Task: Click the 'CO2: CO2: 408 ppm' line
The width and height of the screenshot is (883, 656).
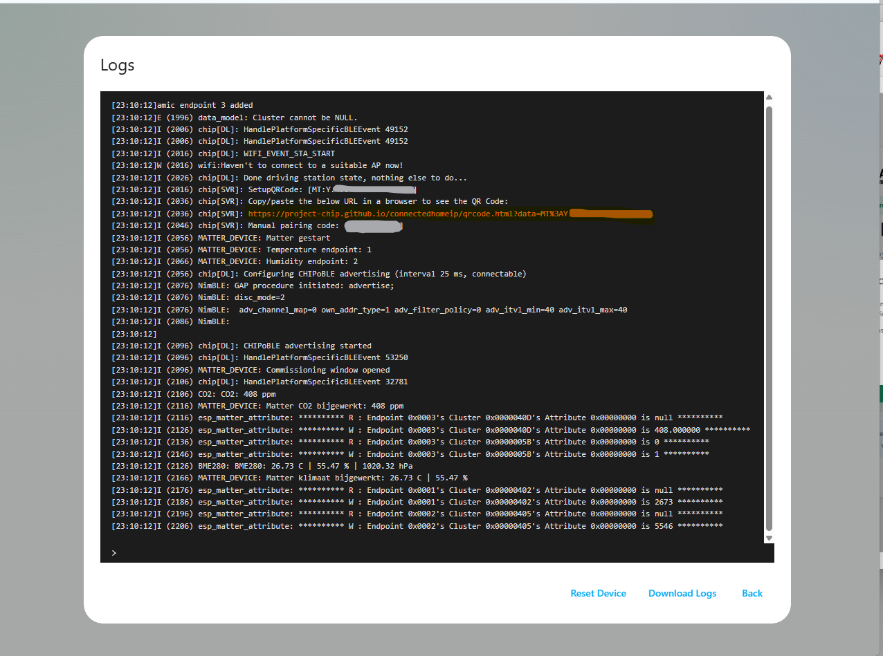Action: coord(193,394)
